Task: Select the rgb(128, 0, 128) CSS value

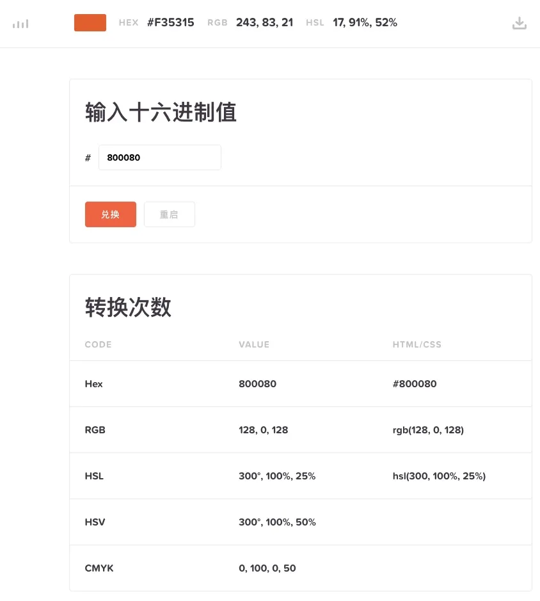Action: [x=428, y=430]
